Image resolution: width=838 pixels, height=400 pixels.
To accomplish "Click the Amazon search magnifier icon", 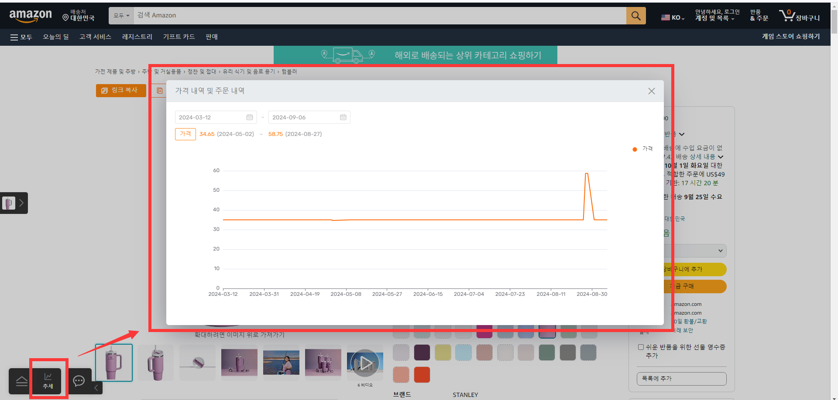I will [x=636, y=16].
